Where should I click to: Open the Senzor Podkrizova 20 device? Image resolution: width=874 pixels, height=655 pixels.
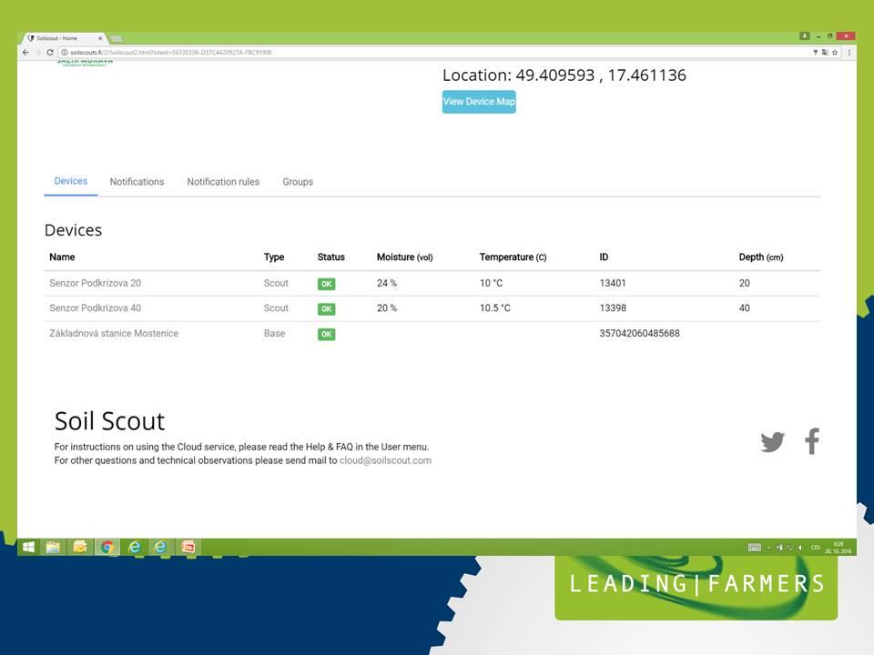coord(96,283)
